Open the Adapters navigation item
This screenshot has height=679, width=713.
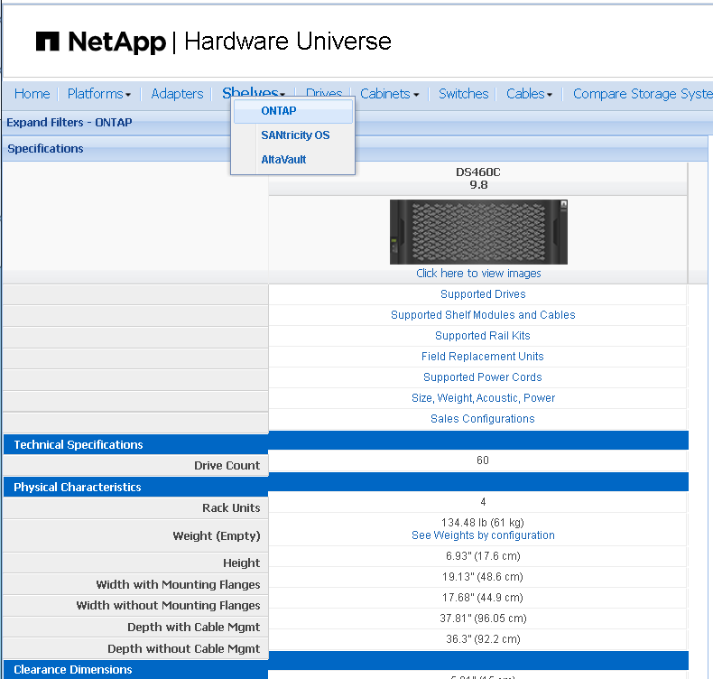pos(177,94)
